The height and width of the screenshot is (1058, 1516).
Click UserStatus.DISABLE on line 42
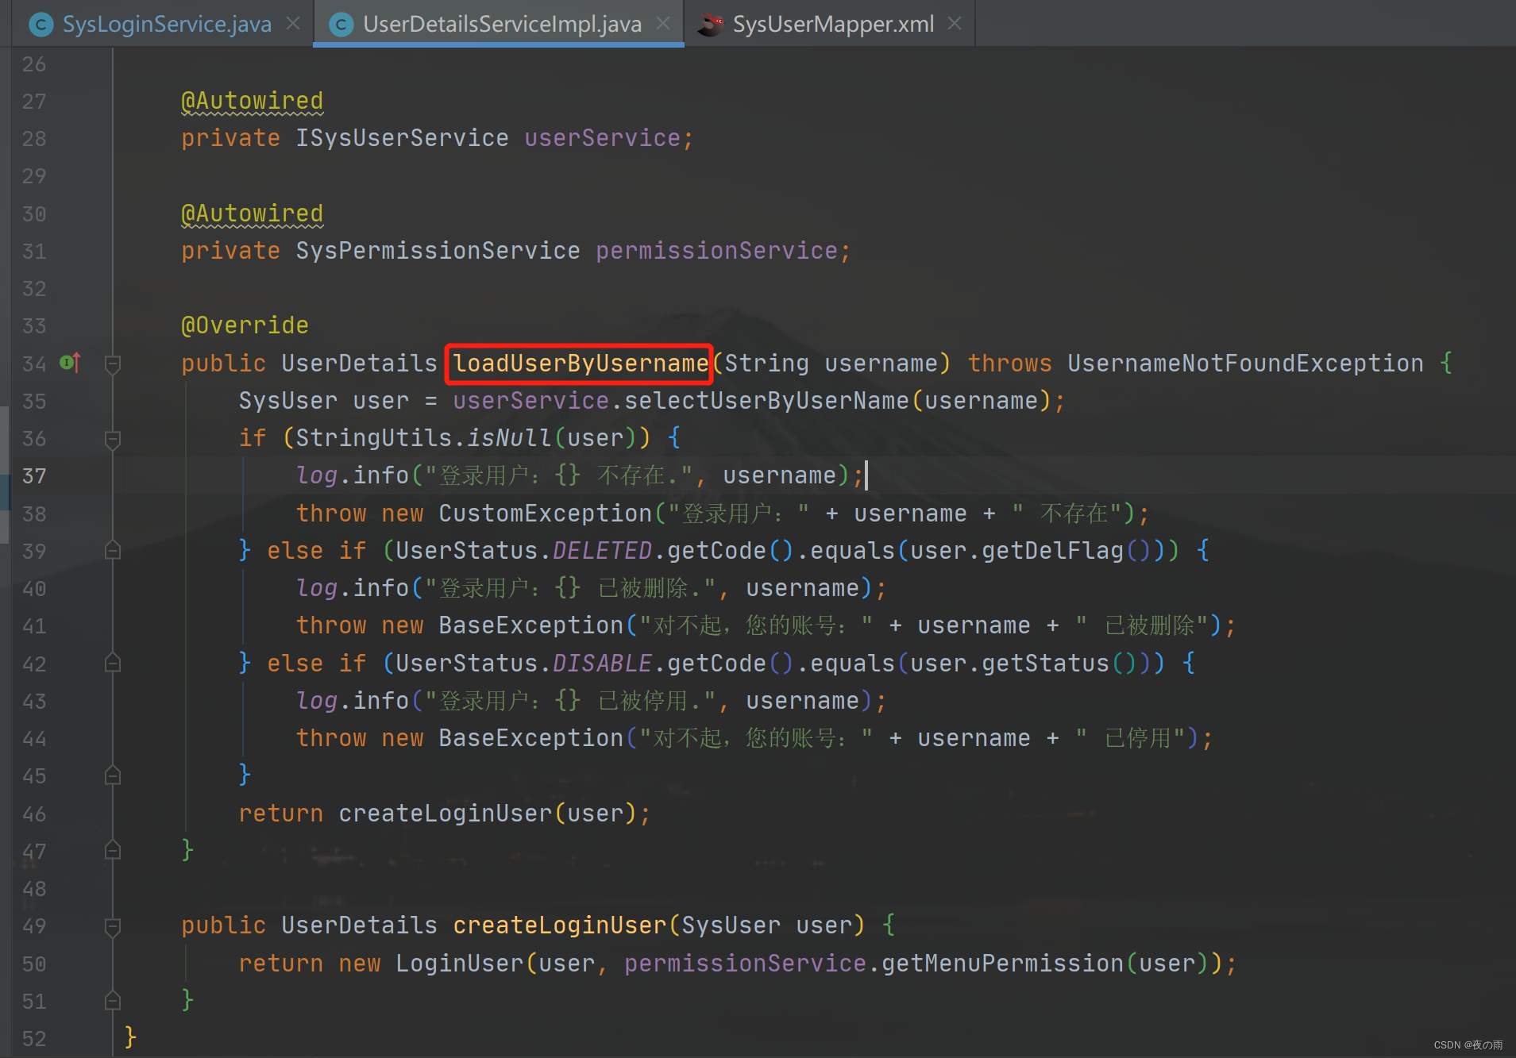click(x=523, y=664)
